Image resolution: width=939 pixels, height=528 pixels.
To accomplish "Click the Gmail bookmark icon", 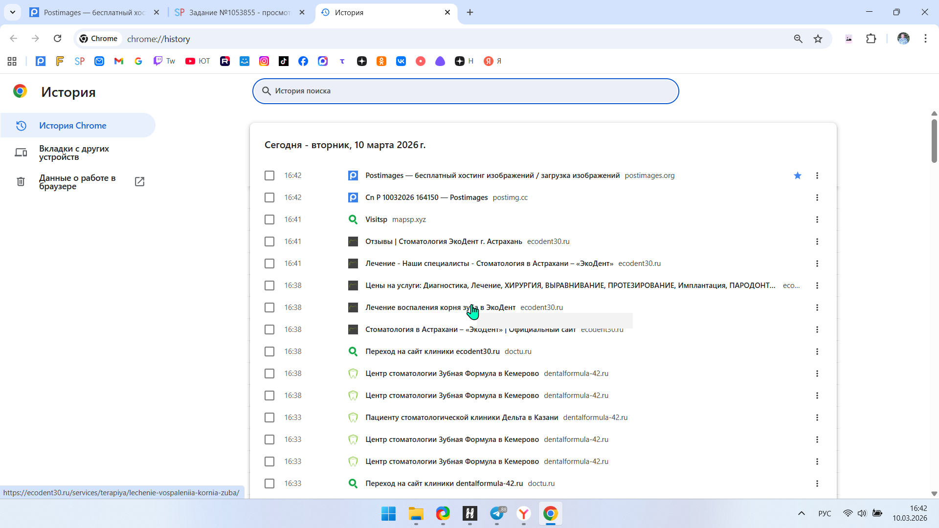I will pyautogui.click(x=119, y=61).
